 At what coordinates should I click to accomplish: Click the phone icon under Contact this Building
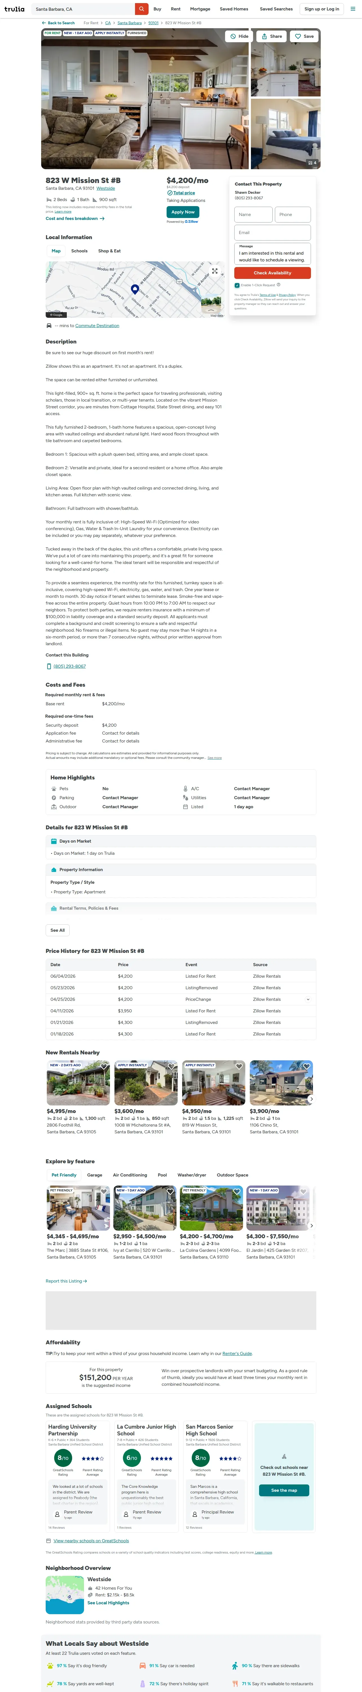49,666
